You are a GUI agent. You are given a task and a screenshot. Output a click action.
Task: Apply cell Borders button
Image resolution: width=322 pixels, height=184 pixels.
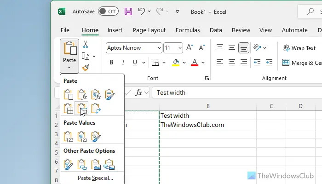click(155, 62)
